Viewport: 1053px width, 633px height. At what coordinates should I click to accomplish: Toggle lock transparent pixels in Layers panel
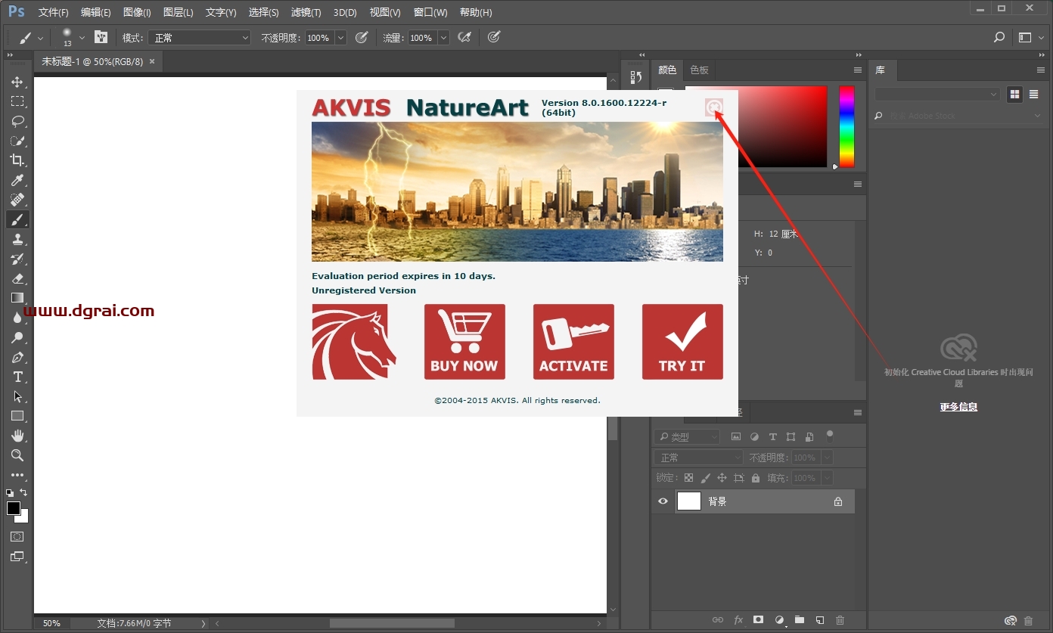coord(688,478)
